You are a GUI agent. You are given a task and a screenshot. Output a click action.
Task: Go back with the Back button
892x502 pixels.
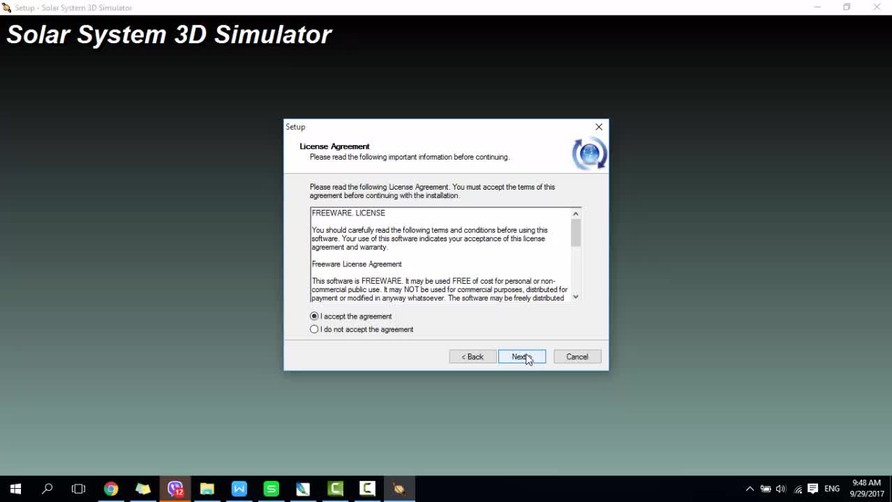[x=473, y=357]
